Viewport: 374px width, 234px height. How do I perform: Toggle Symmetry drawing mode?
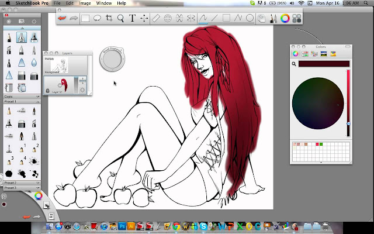click(191, 18)
